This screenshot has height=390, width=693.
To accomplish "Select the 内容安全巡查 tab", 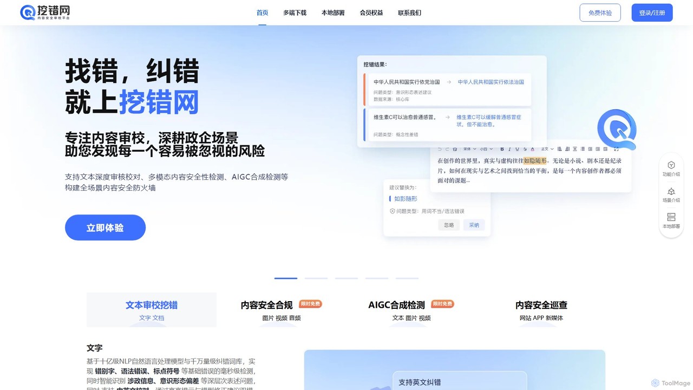I will [541, 310].
